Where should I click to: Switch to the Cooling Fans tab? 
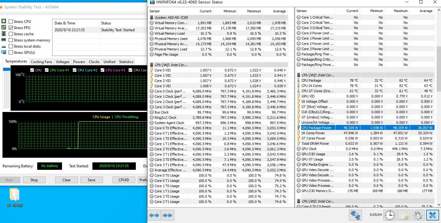coord(41,62)
